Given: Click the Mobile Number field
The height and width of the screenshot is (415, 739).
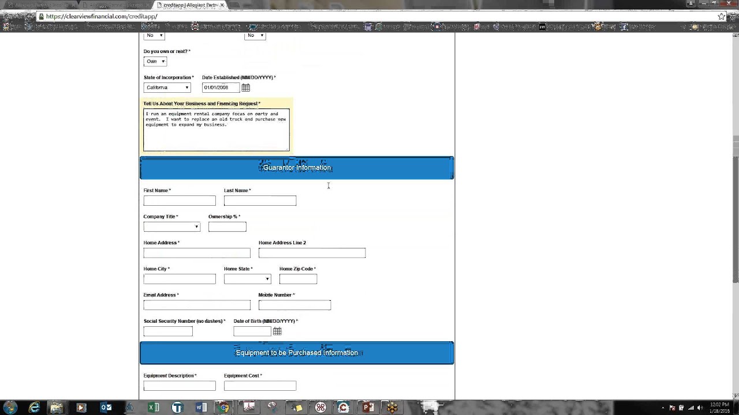Looking at the screenshot, I should (295, 305).
